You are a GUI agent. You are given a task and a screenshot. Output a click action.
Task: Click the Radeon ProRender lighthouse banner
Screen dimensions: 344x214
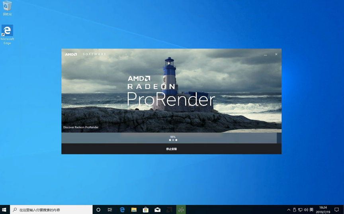click(x=171, y=90)
